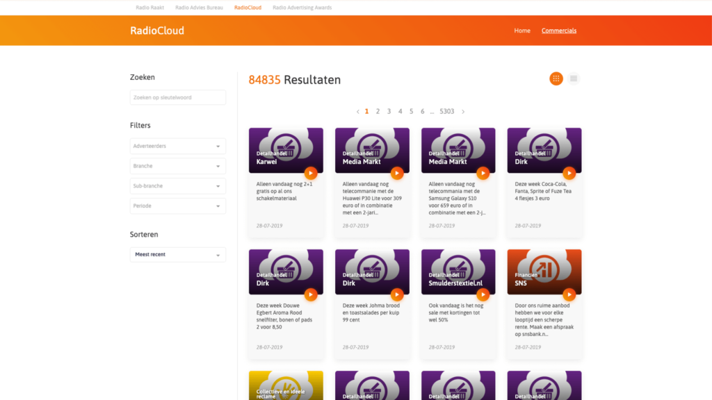Go to previous results page arrow

click(x=357, y=111)
